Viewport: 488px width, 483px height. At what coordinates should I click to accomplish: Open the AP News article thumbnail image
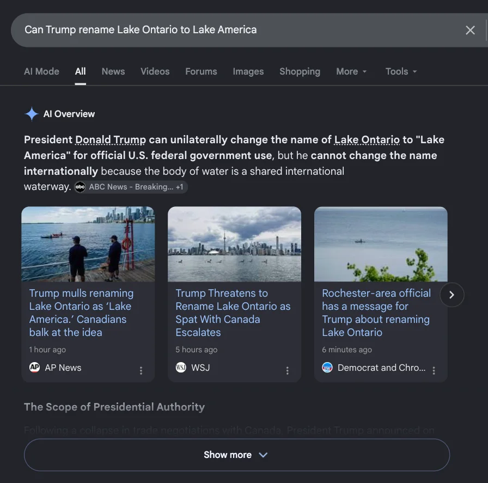click(x=88, y=244)
